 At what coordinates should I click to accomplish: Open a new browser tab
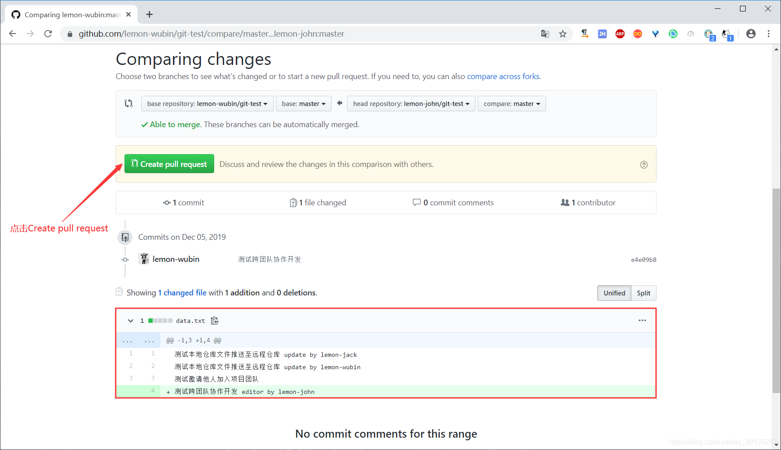point(150,15)
